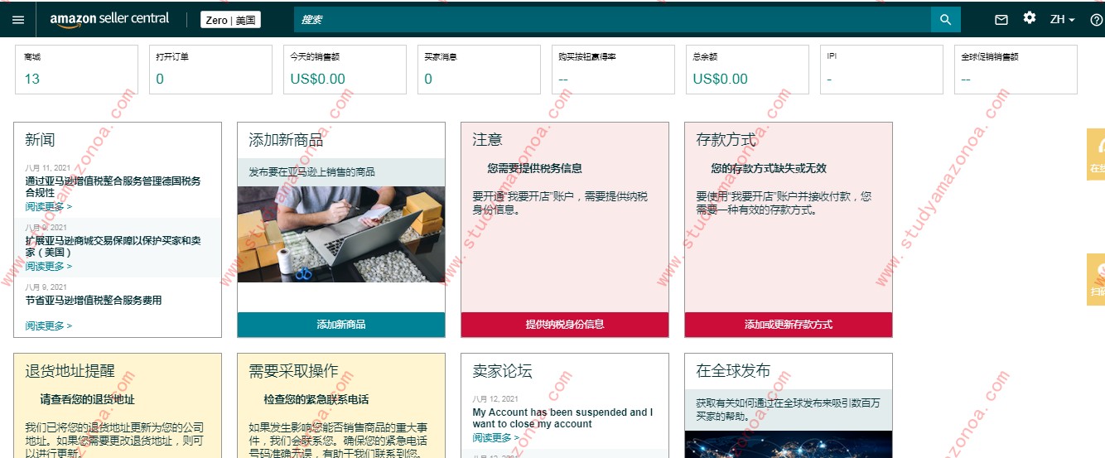Viewport: 1105px width, 458px height.
Task: Click the laptop and boxes product image
Action: tap(341, 234)
